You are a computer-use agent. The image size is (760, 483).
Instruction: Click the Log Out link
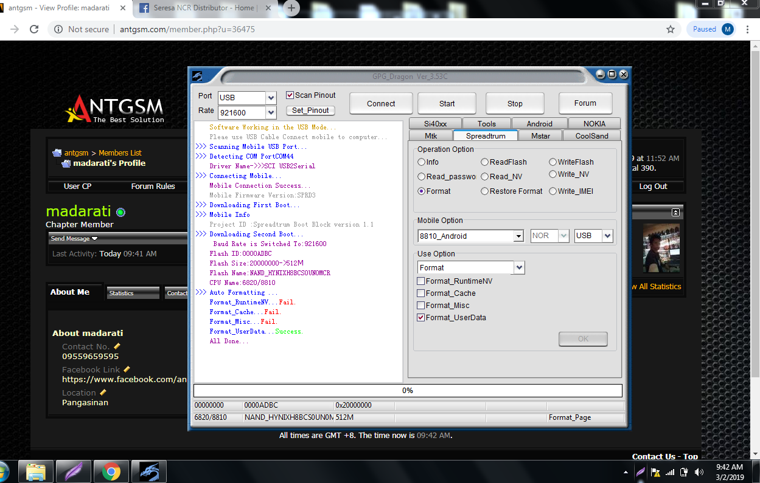coord(653,187)
